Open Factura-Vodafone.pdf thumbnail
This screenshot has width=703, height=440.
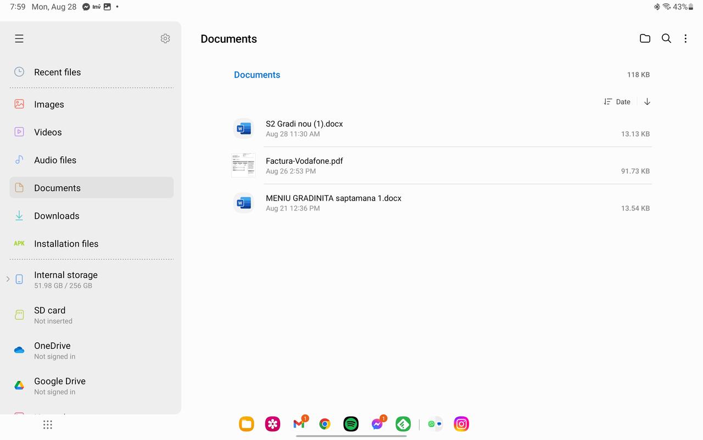(x=243, y=165)
